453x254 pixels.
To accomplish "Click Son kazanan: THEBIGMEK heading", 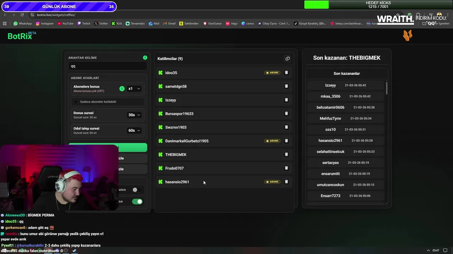I will [x=347, y=58].
